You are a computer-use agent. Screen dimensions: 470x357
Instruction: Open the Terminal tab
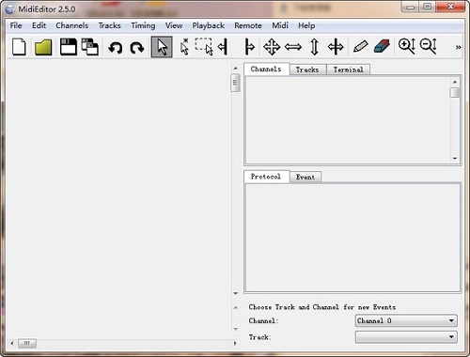(x=349, y=70)
